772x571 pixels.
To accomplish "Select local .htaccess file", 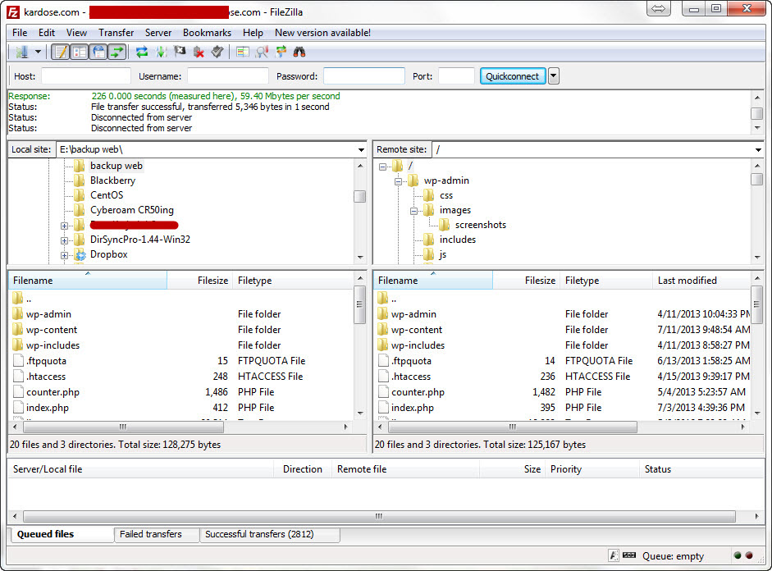I will coord(46,377).
